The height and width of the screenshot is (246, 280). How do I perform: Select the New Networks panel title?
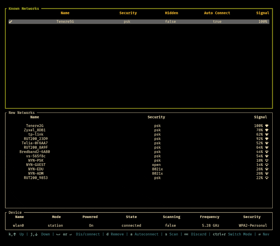pyautogui.click(x=22, y=113)
